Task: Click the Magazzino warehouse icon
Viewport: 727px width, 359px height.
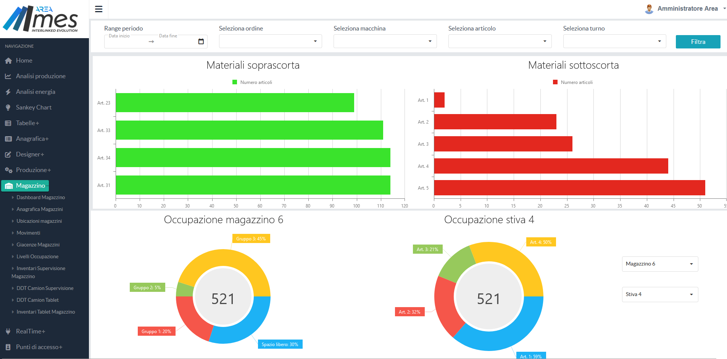Action: [9, 186]
